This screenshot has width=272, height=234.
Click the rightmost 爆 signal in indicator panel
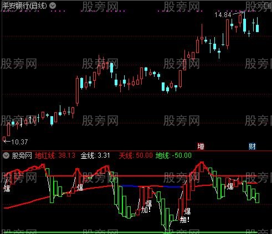click(230, 186)
